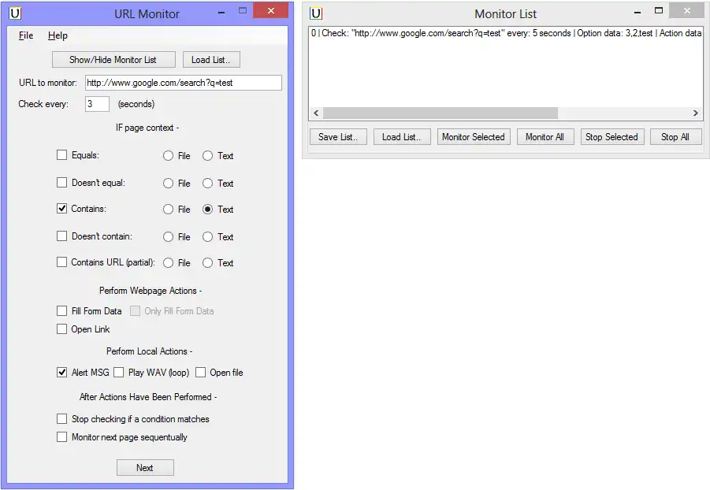The height and width of the screenshot is (490, 710).
Task: Click the Monitor List window app icon
Action: click(x=316, y=13)
